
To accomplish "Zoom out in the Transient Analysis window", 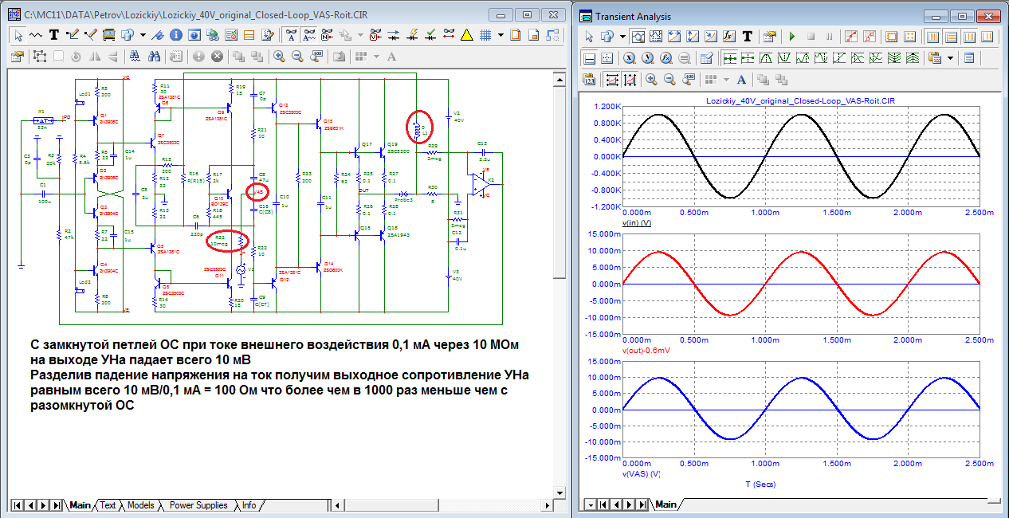I will pyautogui.click(x=669, y=79).
